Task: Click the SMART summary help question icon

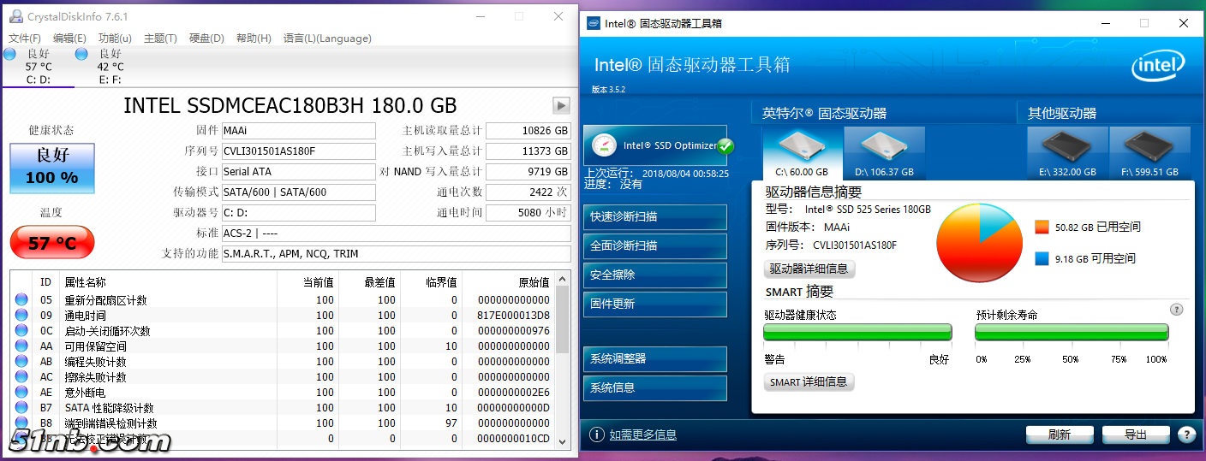Action: [x=1176, y=310]
